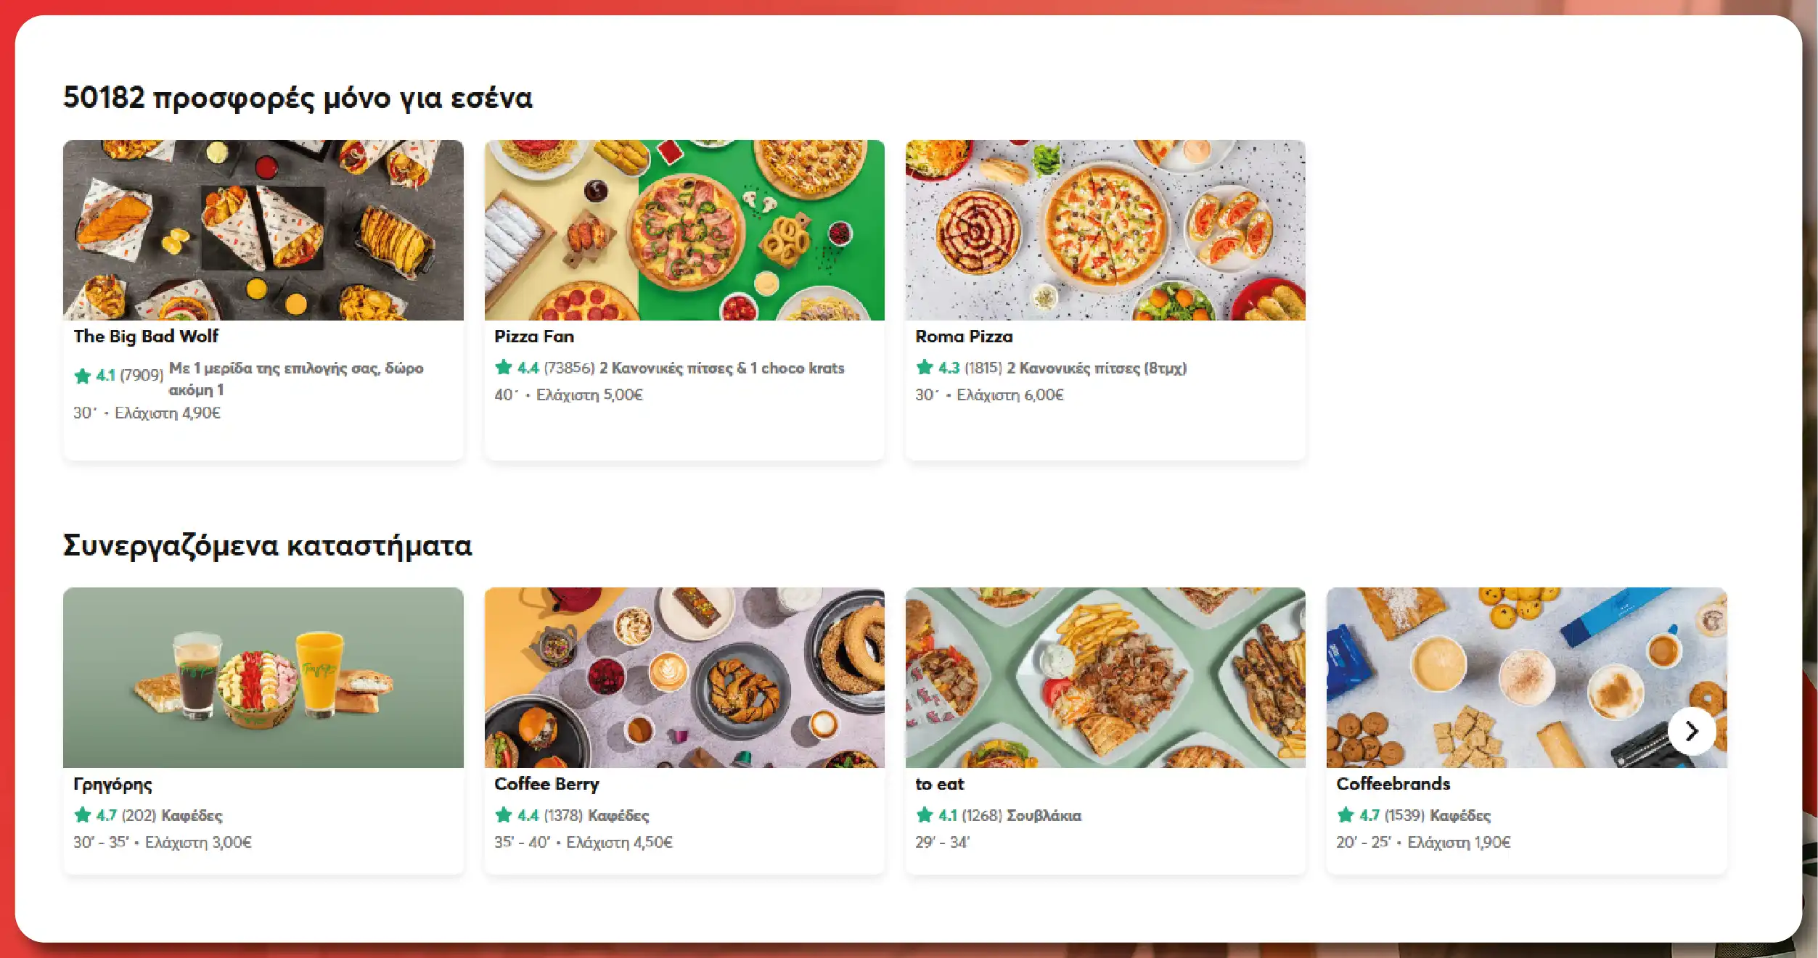Click Coffee Berry rating star icon
Viewport: 1818px width, 958px height.
tap(504, 815)
